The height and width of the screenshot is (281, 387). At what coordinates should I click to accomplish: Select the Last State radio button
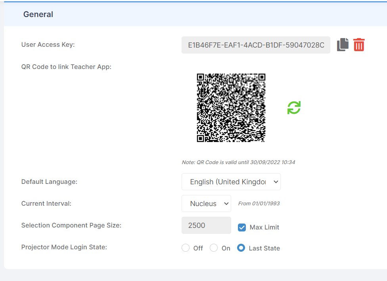pos(241,248)
